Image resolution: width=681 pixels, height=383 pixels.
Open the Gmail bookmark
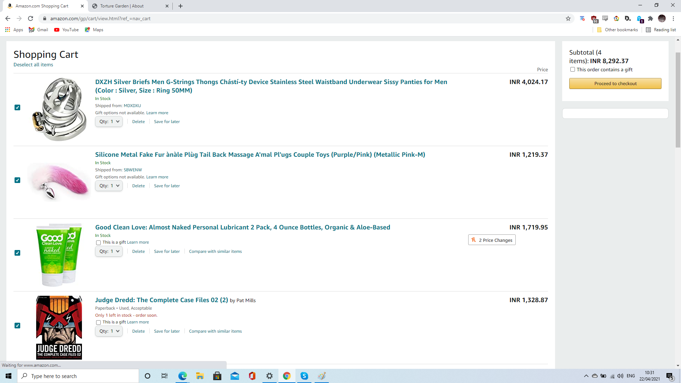tap(38, 30)
